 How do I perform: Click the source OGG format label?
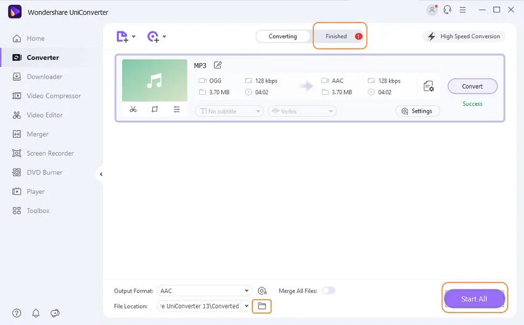tap(215, 81)
